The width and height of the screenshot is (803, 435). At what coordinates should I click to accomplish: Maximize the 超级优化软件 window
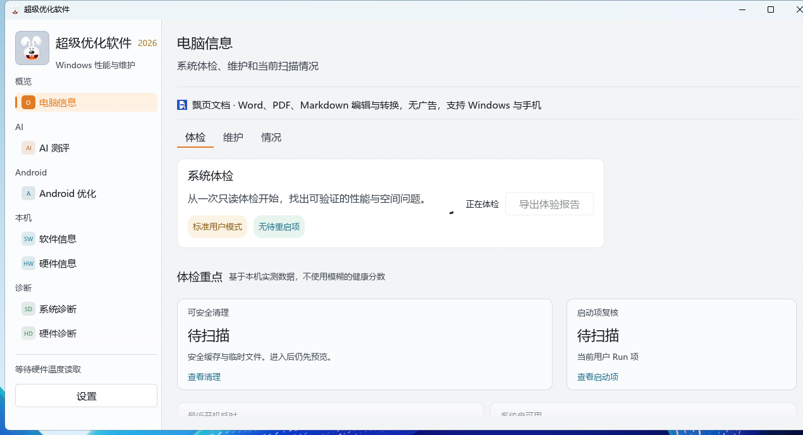pos(771,9)
